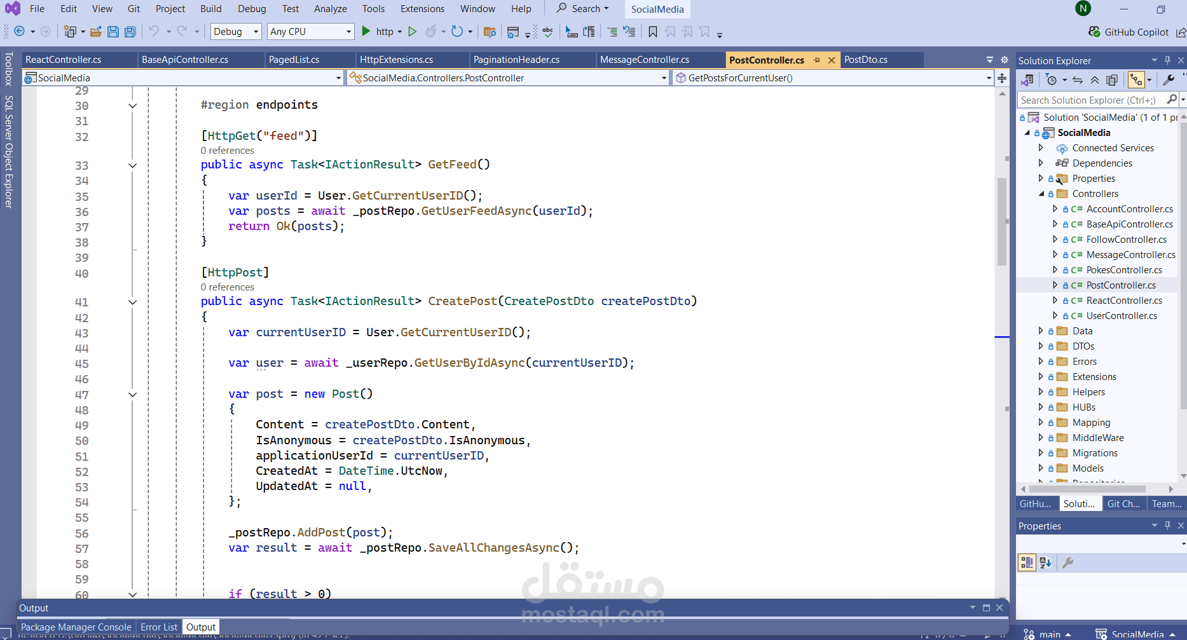Open the Extensions menu

[x=423, y=9]
